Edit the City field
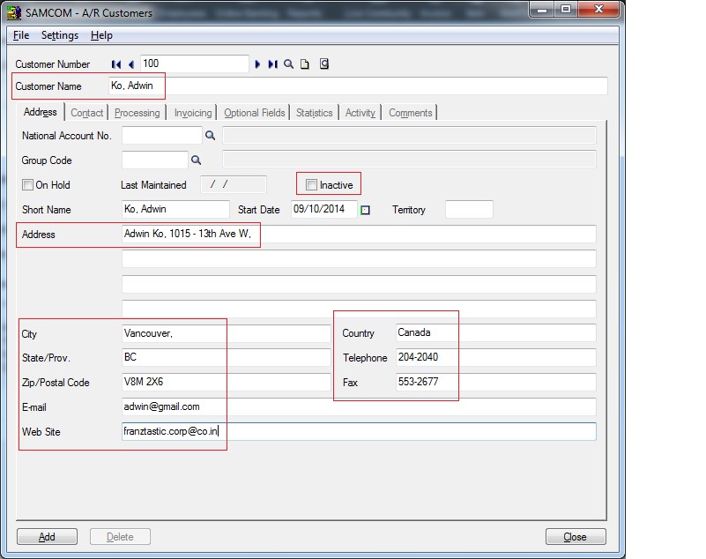Screen dimensions: 706x559 tap(227, 333)
